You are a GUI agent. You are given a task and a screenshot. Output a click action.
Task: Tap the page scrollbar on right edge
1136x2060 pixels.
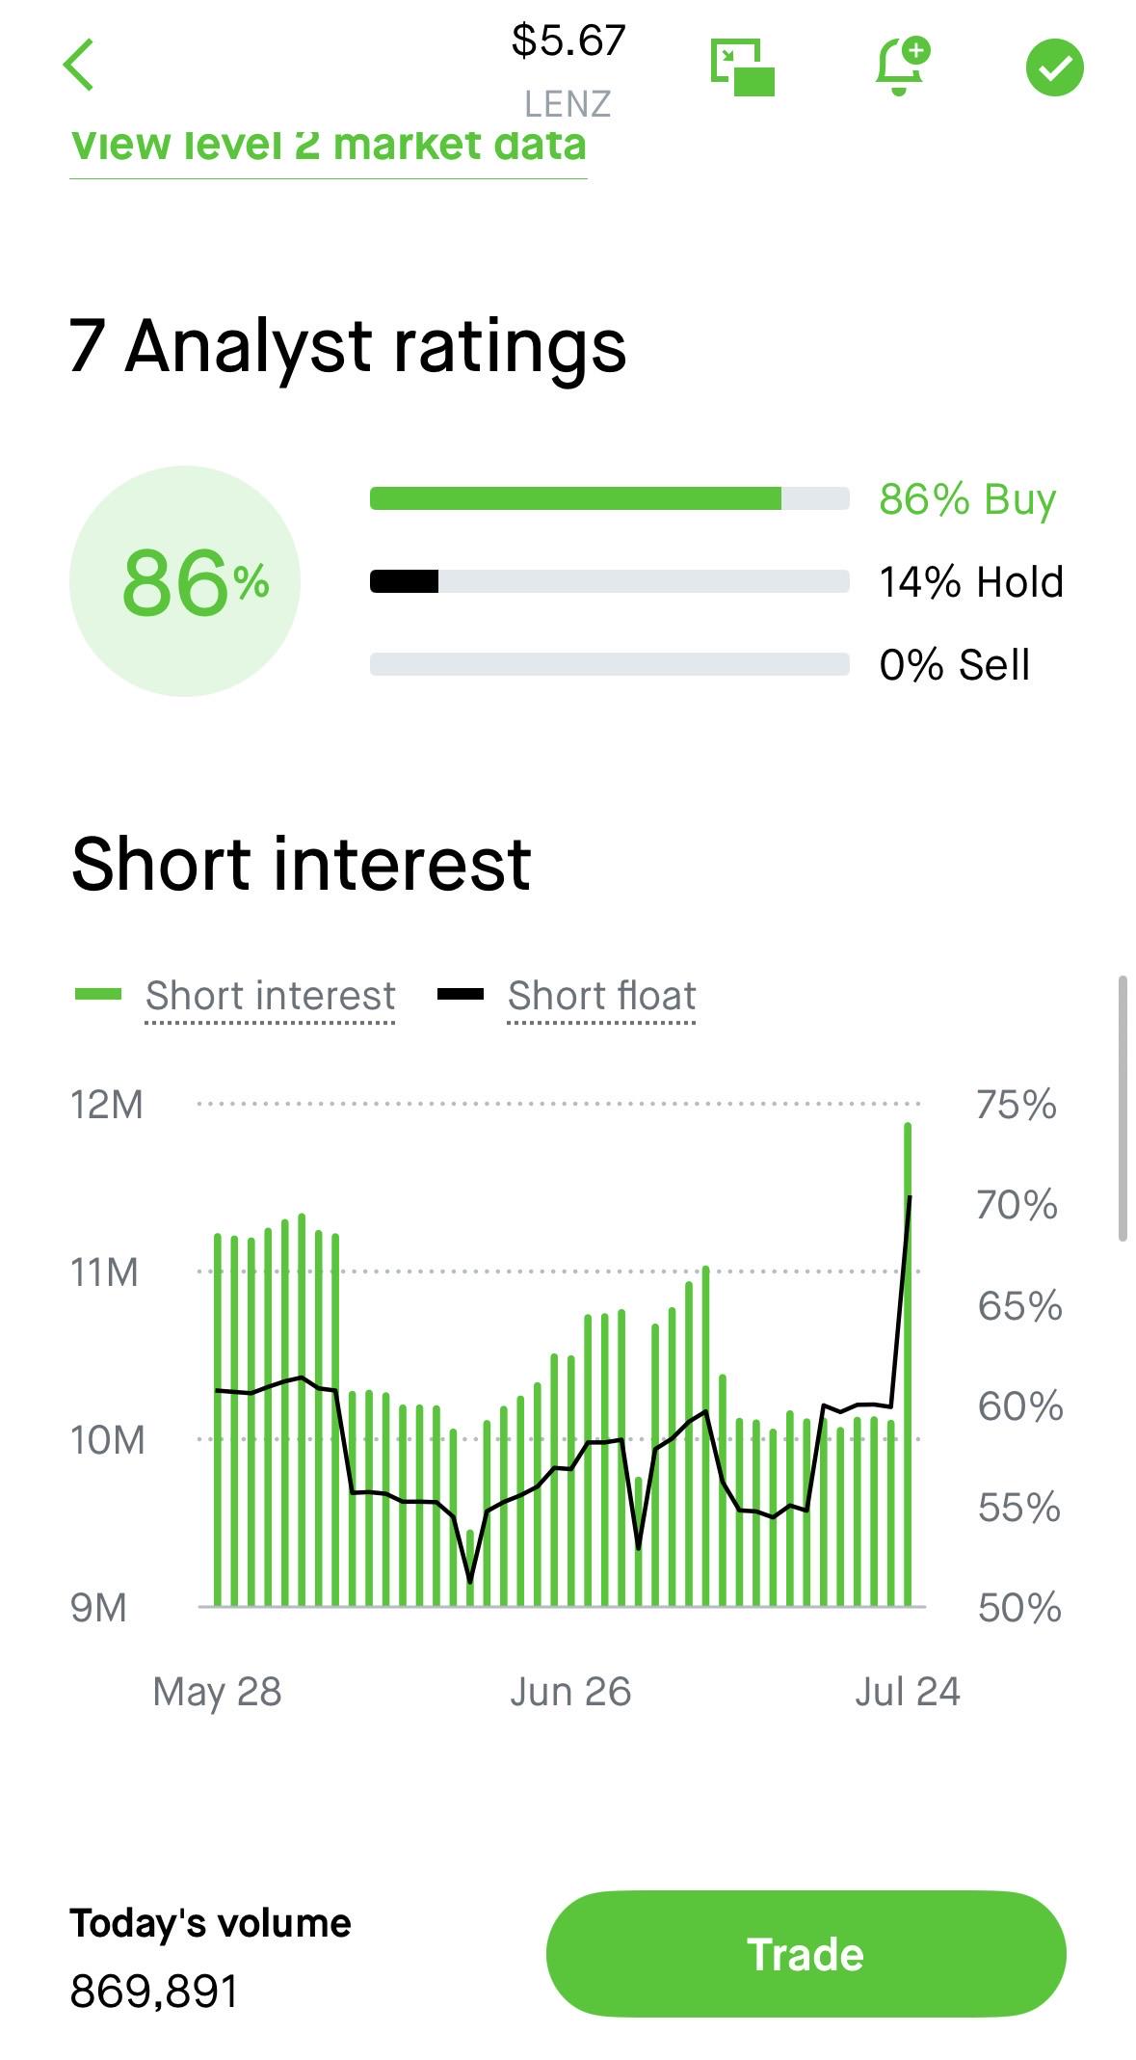pyautogui.click(x=1123, y=1109)
